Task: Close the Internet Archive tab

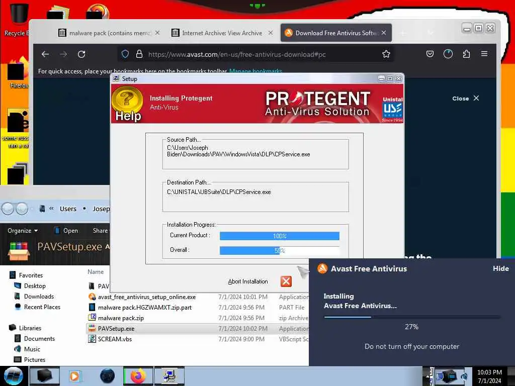Action: 271,33
